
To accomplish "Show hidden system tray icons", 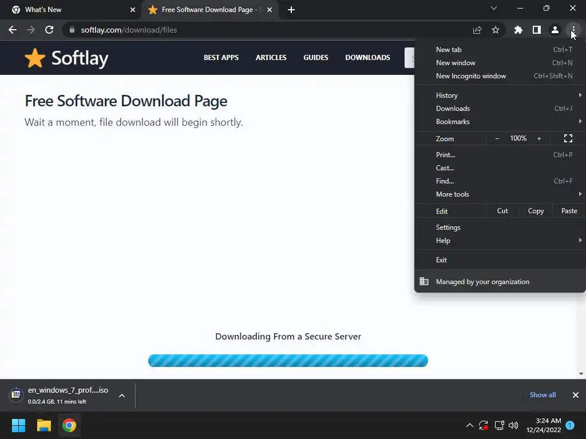I will [470, 425].
